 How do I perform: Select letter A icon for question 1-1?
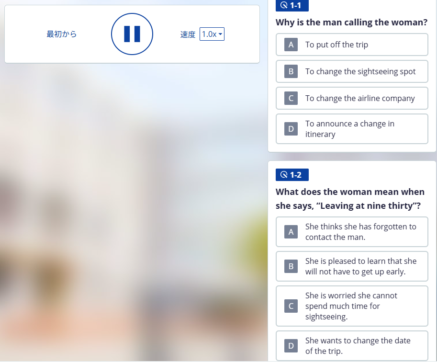291,45
